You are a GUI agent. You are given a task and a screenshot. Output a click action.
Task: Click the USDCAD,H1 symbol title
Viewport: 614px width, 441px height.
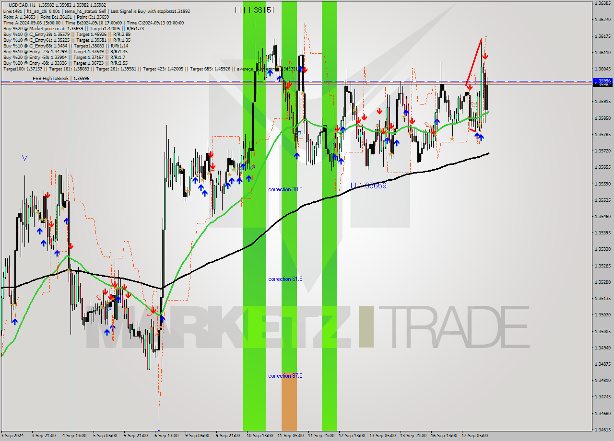click(23, 5)
